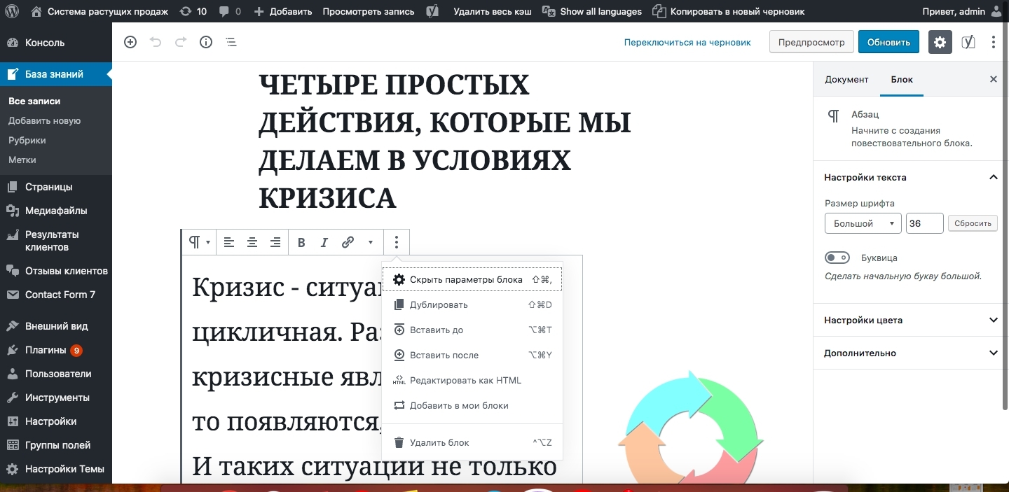Insert a link using the chain icon
Image resolution: width=1009 pixels, height=492 pixels.
tap(348, 243)
